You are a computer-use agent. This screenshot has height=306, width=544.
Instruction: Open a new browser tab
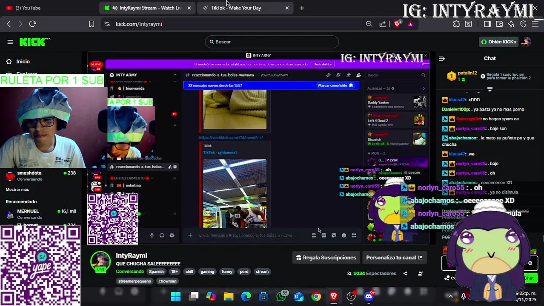(302, 8)
